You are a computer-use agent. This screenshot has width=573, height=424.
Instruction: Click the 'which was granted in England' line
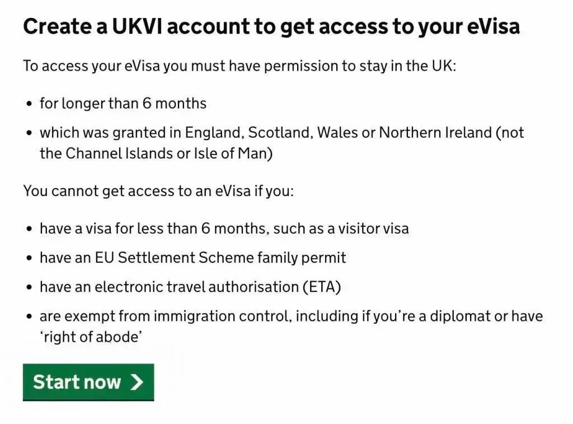[282, 132]
